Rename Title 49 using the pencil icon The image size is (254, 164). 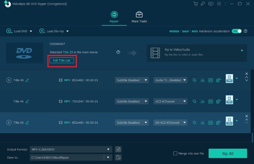click(27, 80)
